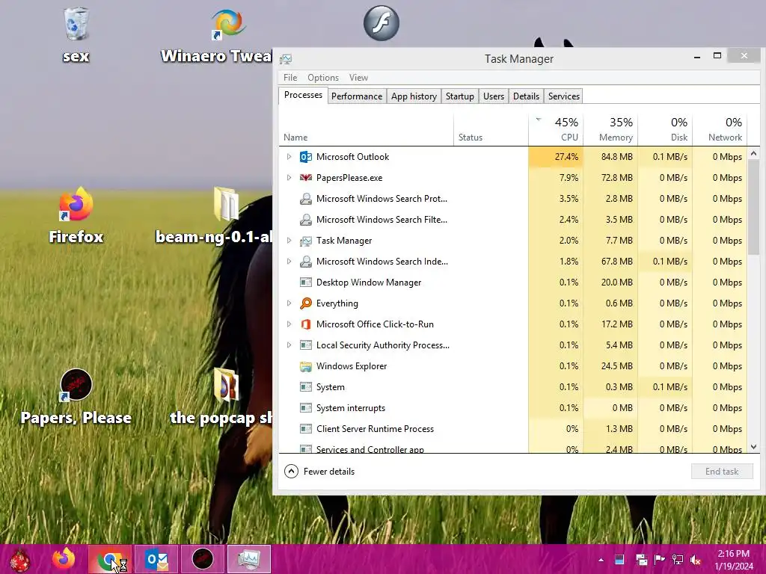Click the Start ornament button

point(19,559)
